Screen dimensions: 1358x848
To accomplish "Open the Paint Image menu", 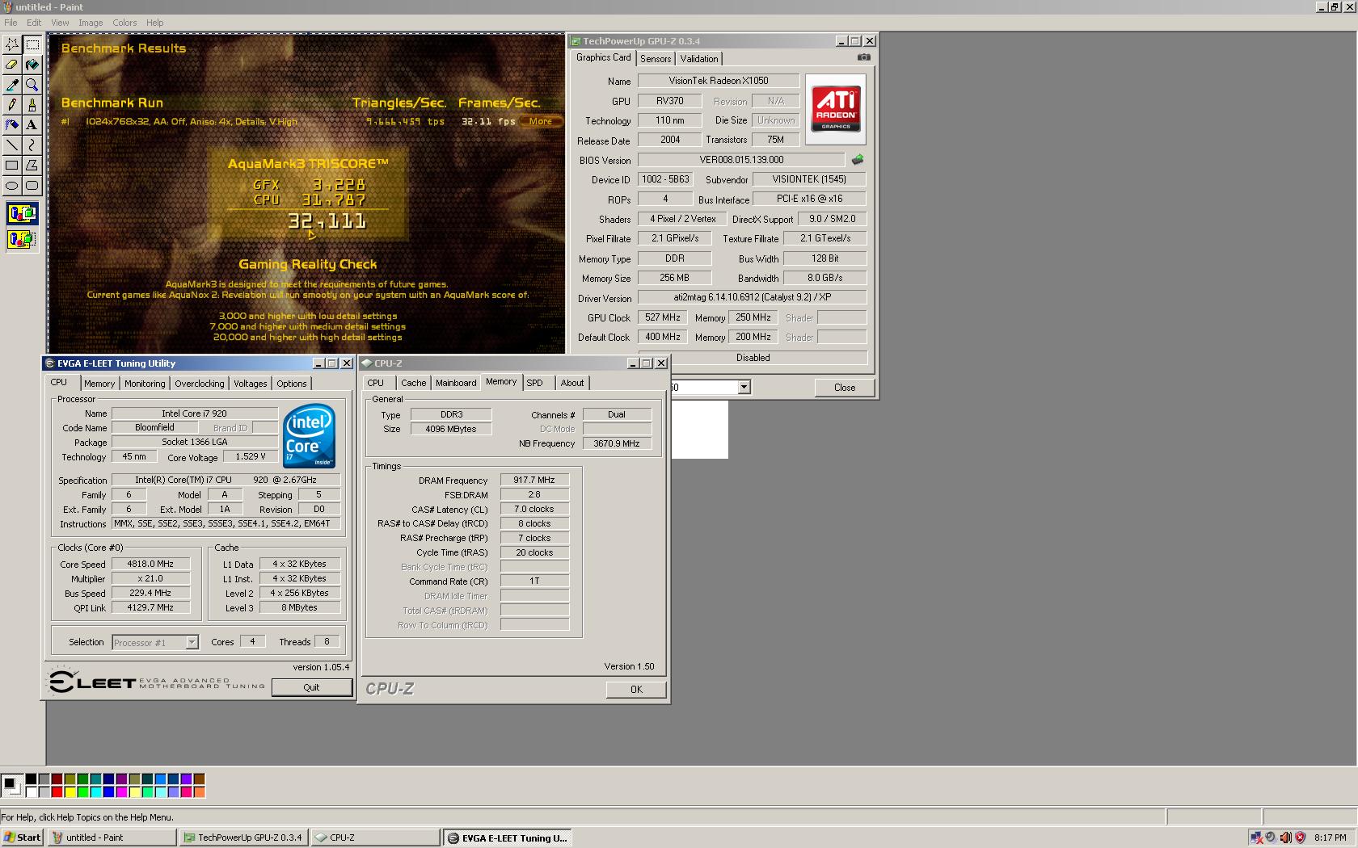I will point(91,23).
